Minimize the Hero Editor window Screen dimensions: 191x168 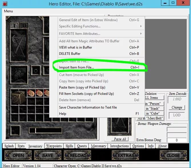coord(165,3)
